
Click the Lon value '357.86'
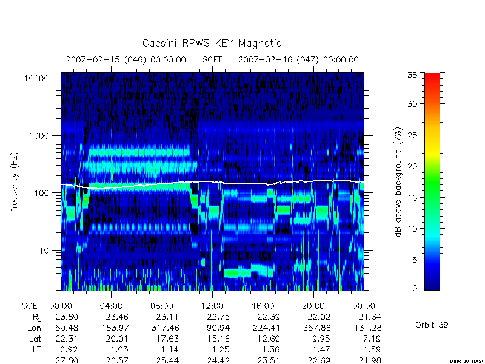pos(316,328)
